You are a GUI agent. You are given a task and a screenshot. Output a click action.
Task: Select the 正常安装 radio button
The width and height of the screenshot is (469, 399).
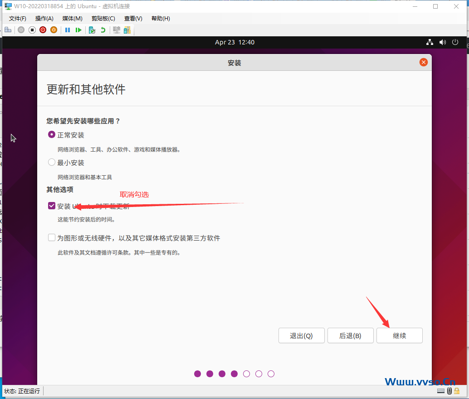click(51, 134)
